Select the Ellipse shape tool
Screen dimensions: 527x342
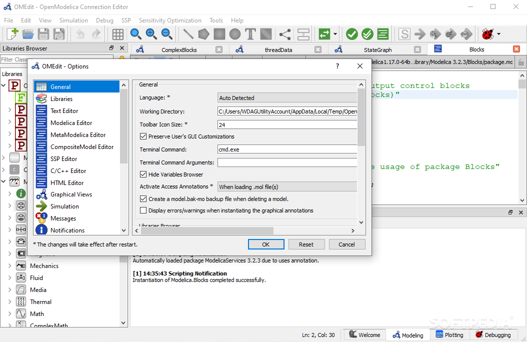click(235, 34)
